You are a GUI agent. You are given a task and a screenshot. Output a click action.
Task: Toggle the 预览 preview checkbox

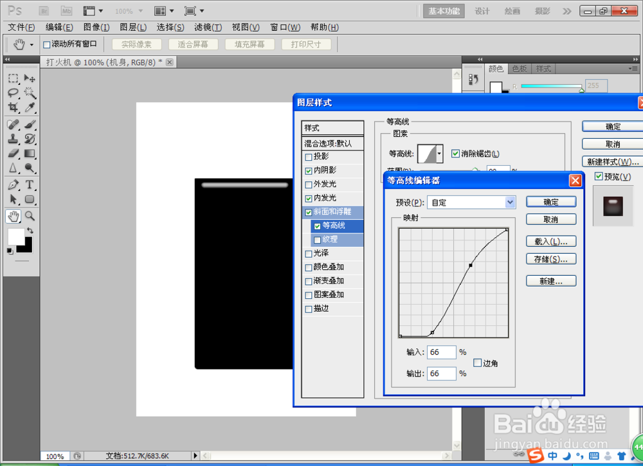599,176
